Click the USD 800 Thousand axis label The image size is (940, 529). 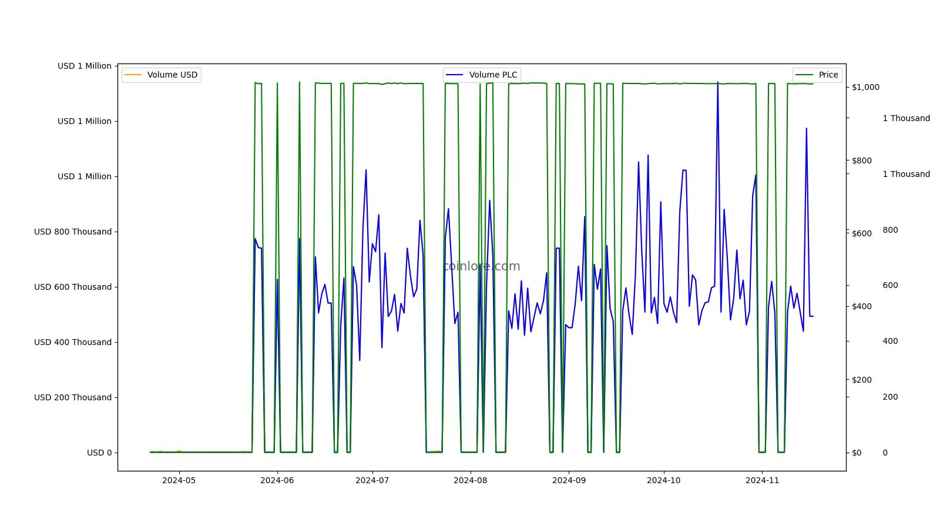point(73,232)
